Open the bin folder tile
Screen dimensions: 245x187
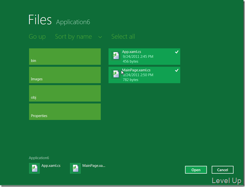(65, 56)
